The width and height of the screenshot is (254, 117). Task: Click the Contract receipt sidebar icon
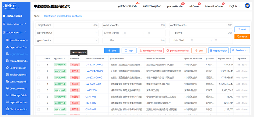[x=7, y=68]
